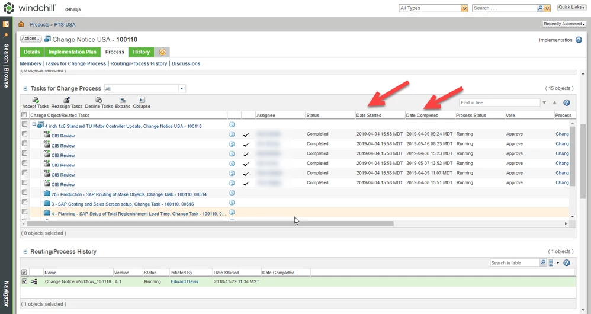Click help icon next to Implementation

click(579, 40)
